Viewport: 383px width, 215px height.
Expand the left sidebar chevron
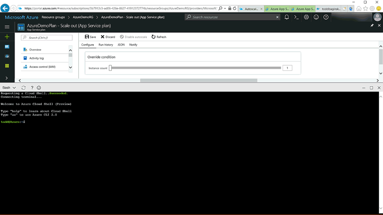coord(6,78)
